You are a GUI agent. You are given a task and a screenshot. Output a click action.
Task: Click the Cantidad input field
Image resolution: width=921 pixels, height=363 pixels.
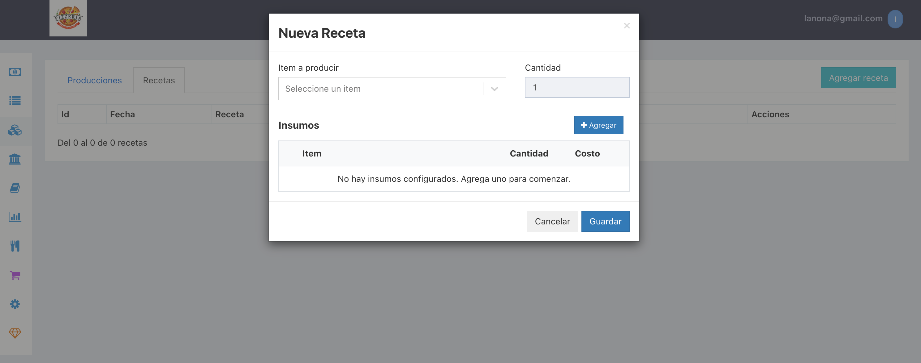tap(577, 87)
